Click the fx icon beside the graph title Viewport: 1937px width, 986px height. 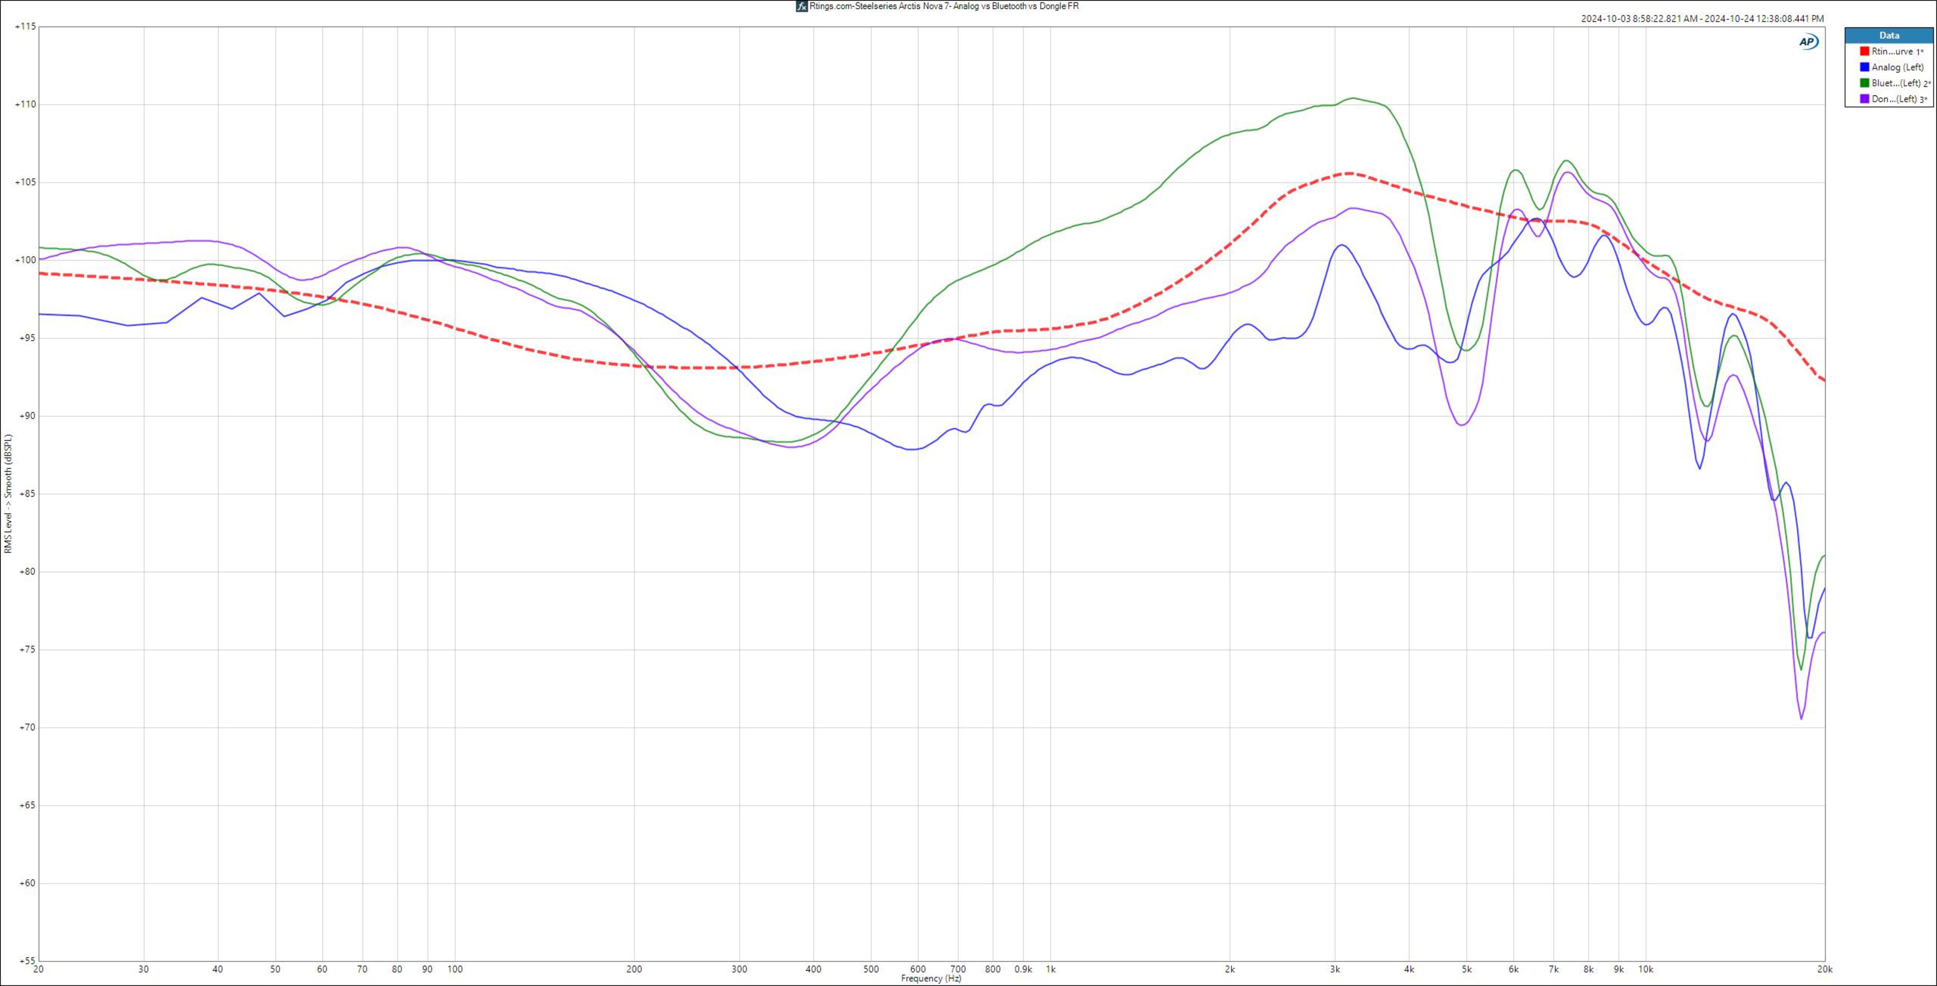click(802, 6)
